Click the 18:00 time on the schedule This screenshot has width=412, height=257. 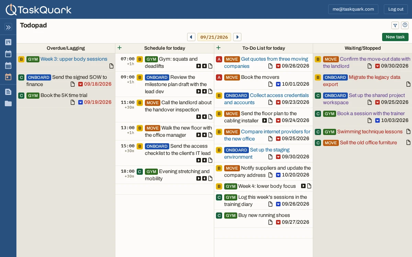[128, 171]
